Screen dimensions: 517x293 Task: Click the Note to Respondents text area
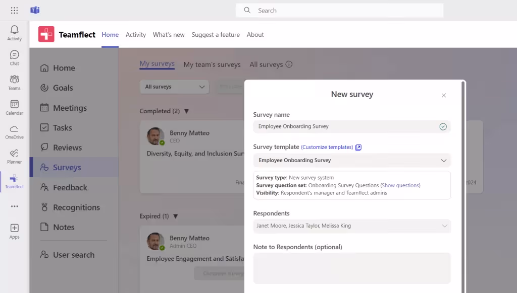pos(352,268)
